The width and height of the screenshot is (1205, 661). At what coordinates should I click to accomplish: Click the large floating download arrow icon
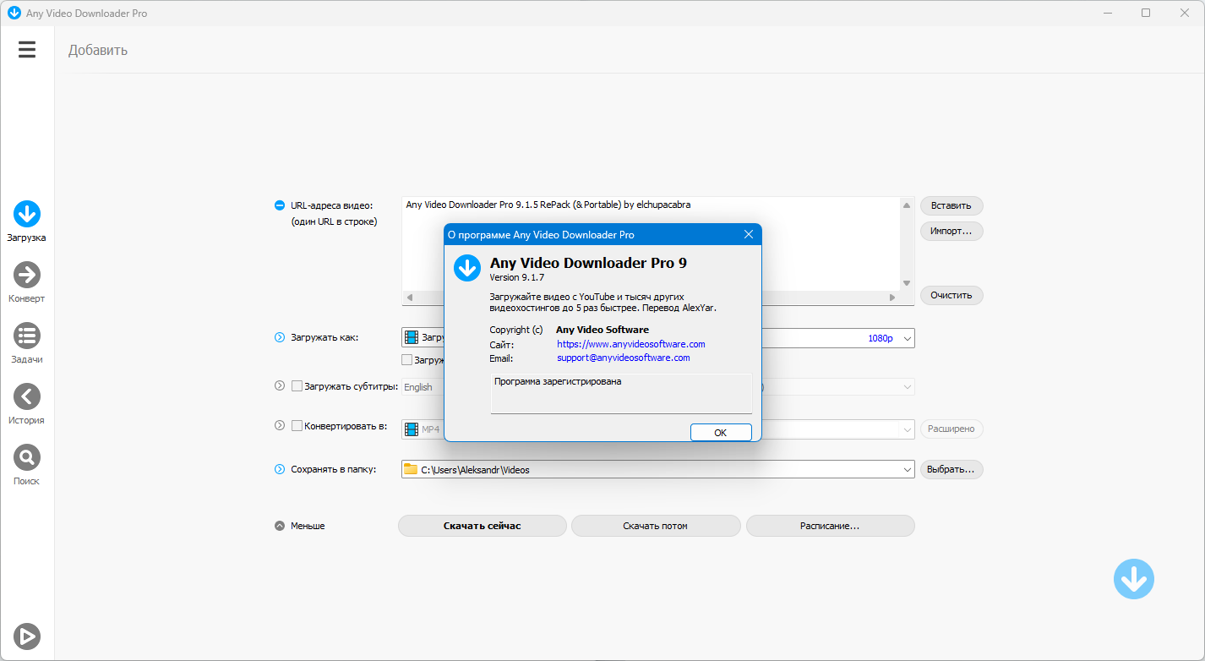point(1134,579)
